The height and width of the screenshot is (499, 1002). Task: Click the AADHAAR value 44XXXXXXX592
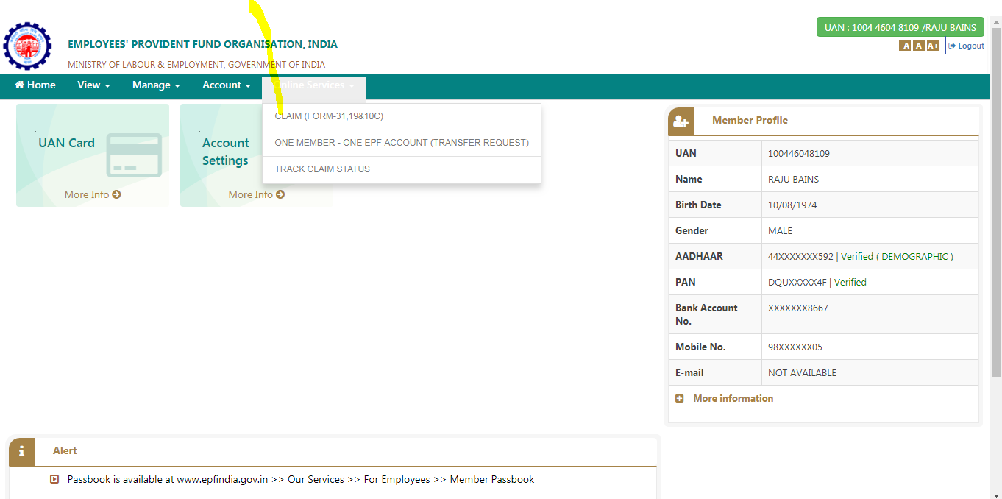(x=801, y=257)
